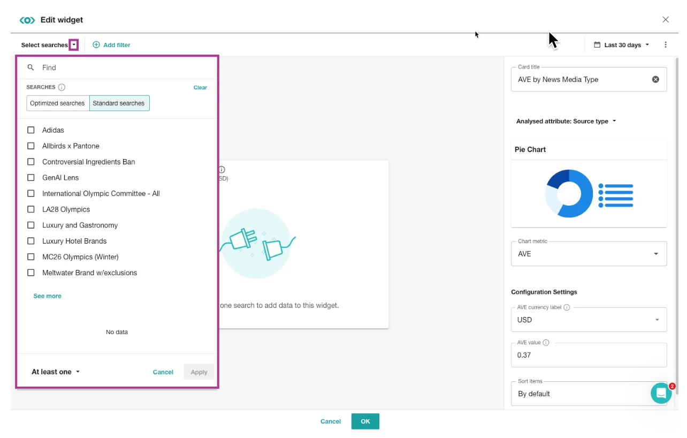This screenshot has width=687, height=438.
Task: Open the three-dot more options menu
Action: [666, 45]
